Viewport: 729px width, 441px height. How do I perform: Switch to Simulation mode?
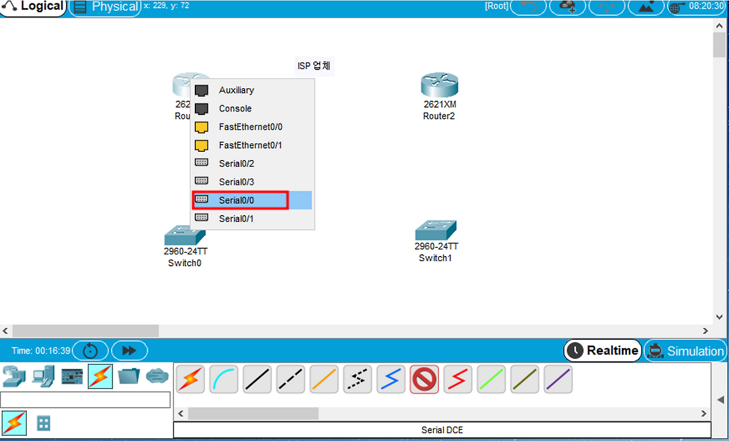pyautogui.click(x=686, y=351)
